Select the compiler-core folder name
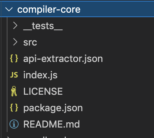 pyautogui.click(x=49, y=10)
